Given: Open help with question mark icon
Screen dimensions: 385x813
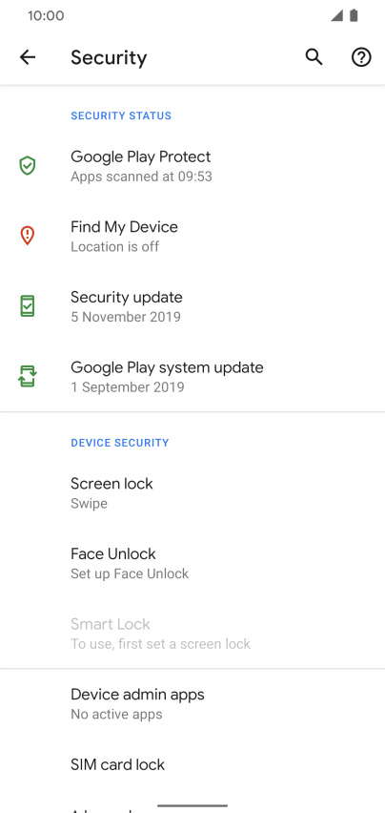Looking at the screenshot, I should click(361, 57).
